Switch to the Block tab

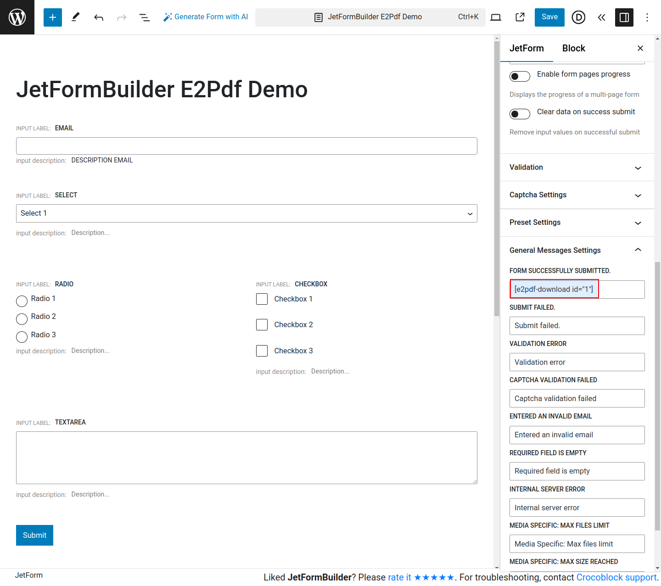(573, 48)
